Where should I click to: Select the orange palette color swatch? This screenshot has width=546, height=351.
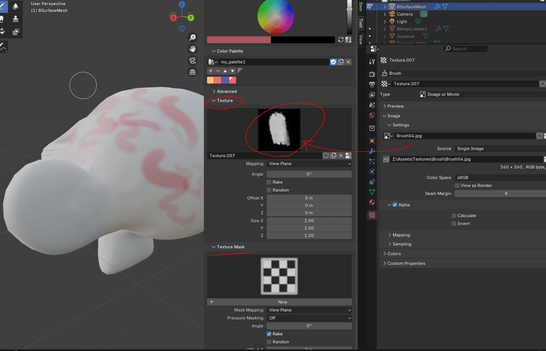pos(211,80)
